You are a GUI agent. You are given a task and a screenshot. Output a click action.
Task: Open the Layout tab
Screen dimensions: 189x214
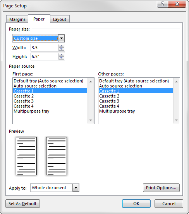click(60, 19)
